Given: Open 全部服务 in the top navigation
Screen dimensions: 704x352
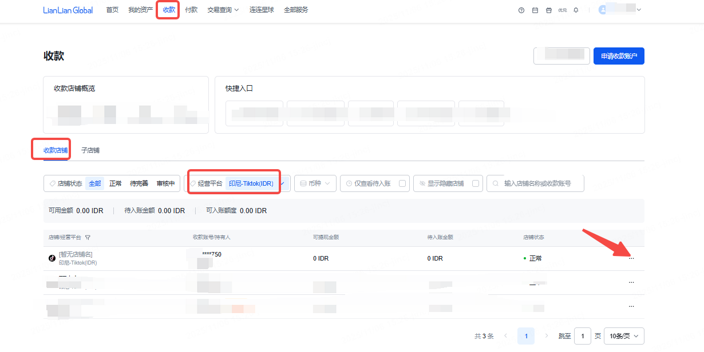Looking at the screenshot, I should pos(296,10).
